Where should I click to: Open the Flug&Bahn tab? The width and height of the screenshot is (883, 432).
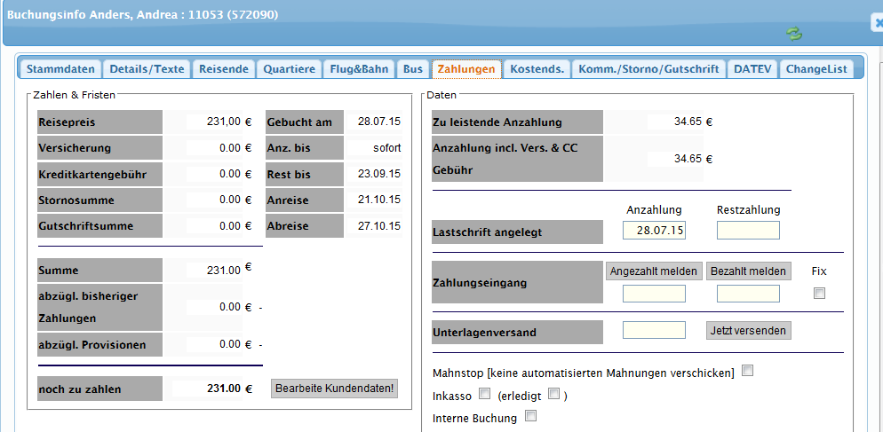click(359, 68)
